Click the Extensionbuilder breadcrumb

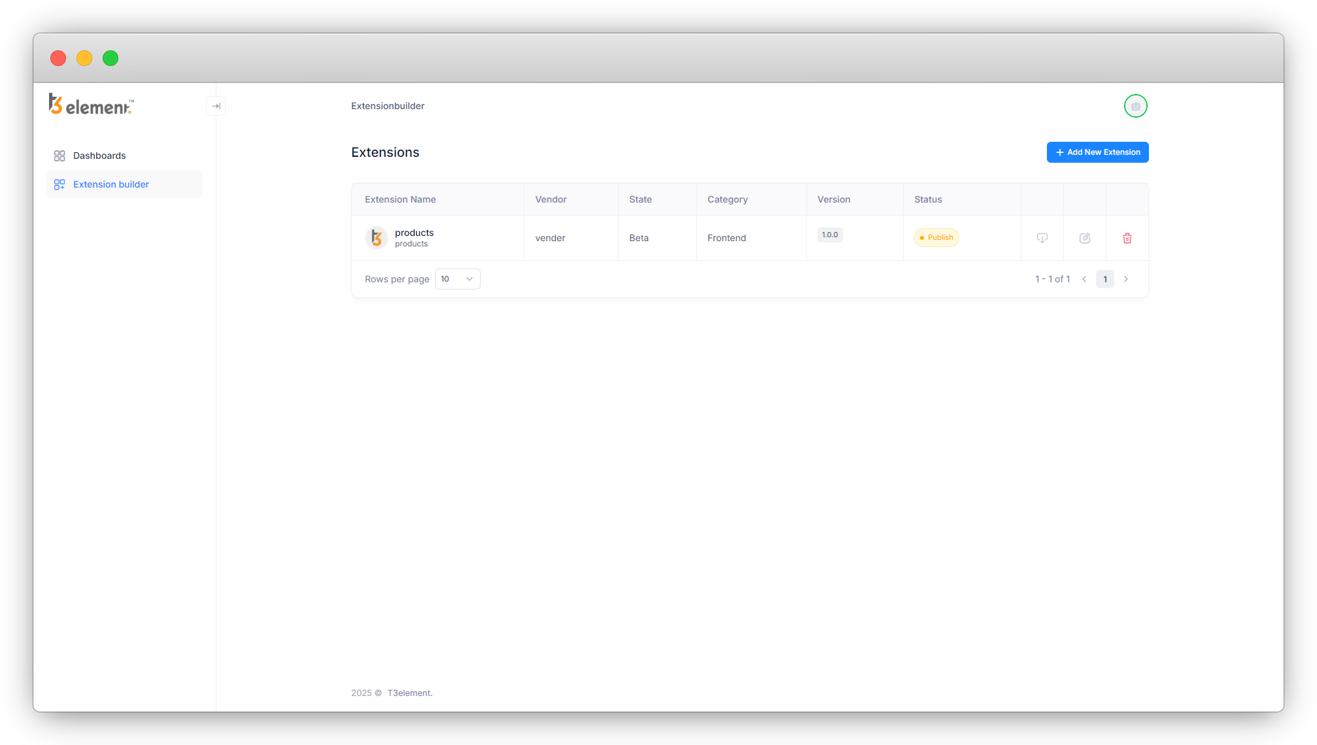[x=388, y=106]
